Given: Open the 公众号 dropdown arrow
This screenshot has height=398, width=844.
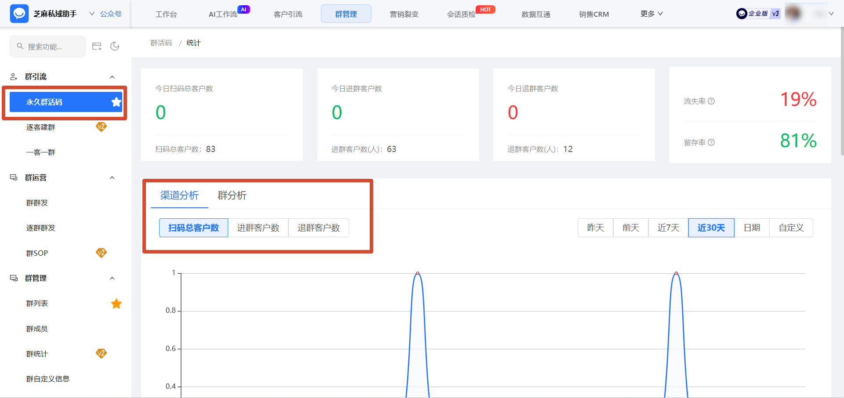Looking at the screenshot, I should click(92, 14).
